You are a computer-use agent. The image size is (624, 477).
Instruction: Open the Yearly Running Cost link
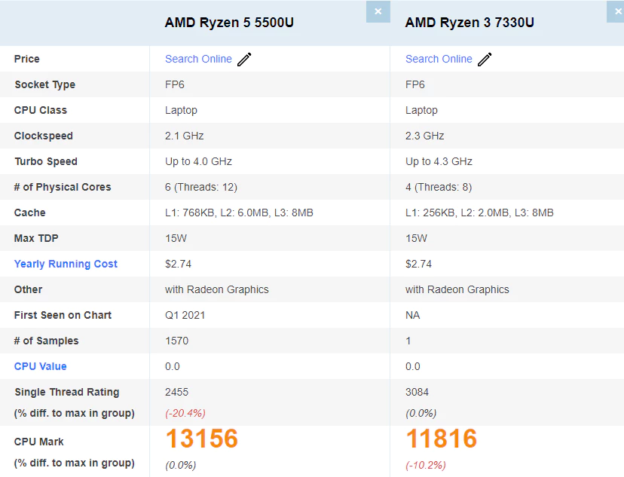pyautogui.click(x=66, y=264)
